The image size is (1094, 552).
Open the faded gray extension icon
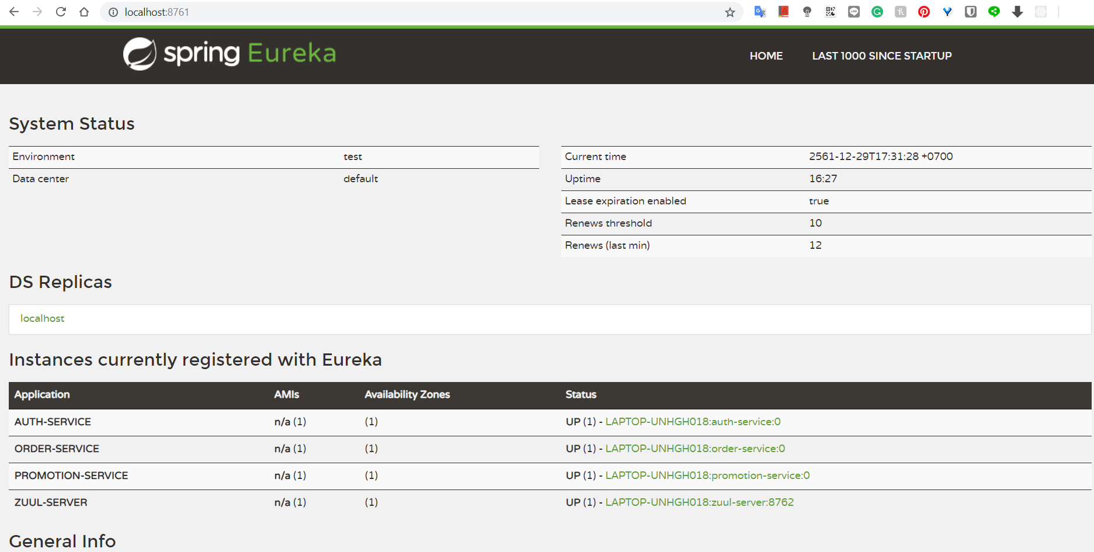(x=1041, y=12)
